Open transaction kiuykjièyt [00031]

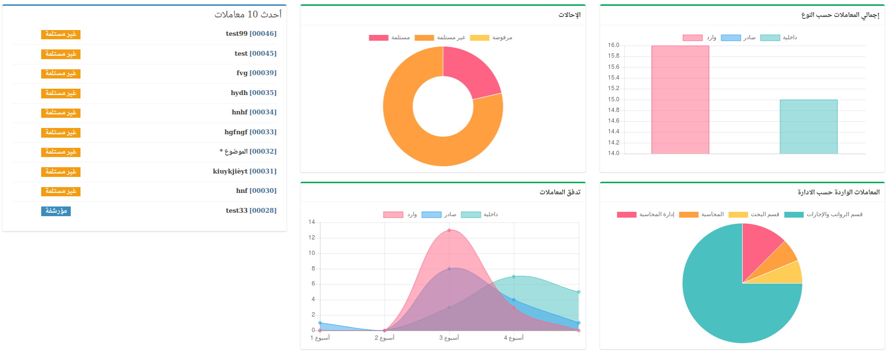245,172
